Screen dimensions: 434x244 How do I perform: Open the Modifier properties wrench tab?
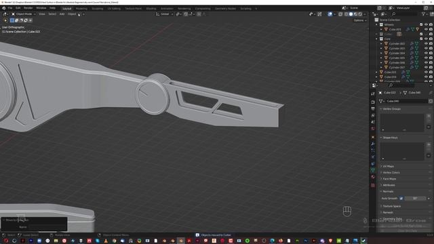373,144
